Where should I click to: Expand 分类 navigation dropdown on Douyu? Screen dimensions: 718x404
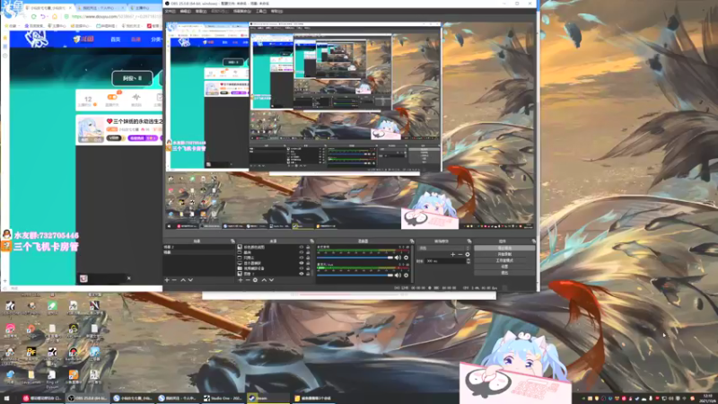click(156, 40)
